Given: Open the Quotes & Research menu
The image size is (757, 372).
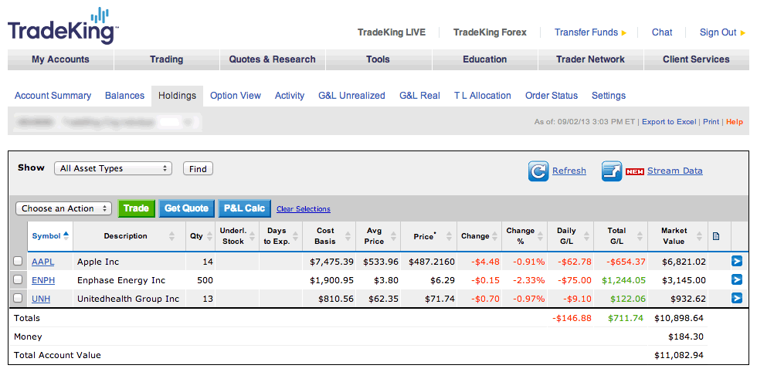Looking at the screenshot, I should click(272, 59).
